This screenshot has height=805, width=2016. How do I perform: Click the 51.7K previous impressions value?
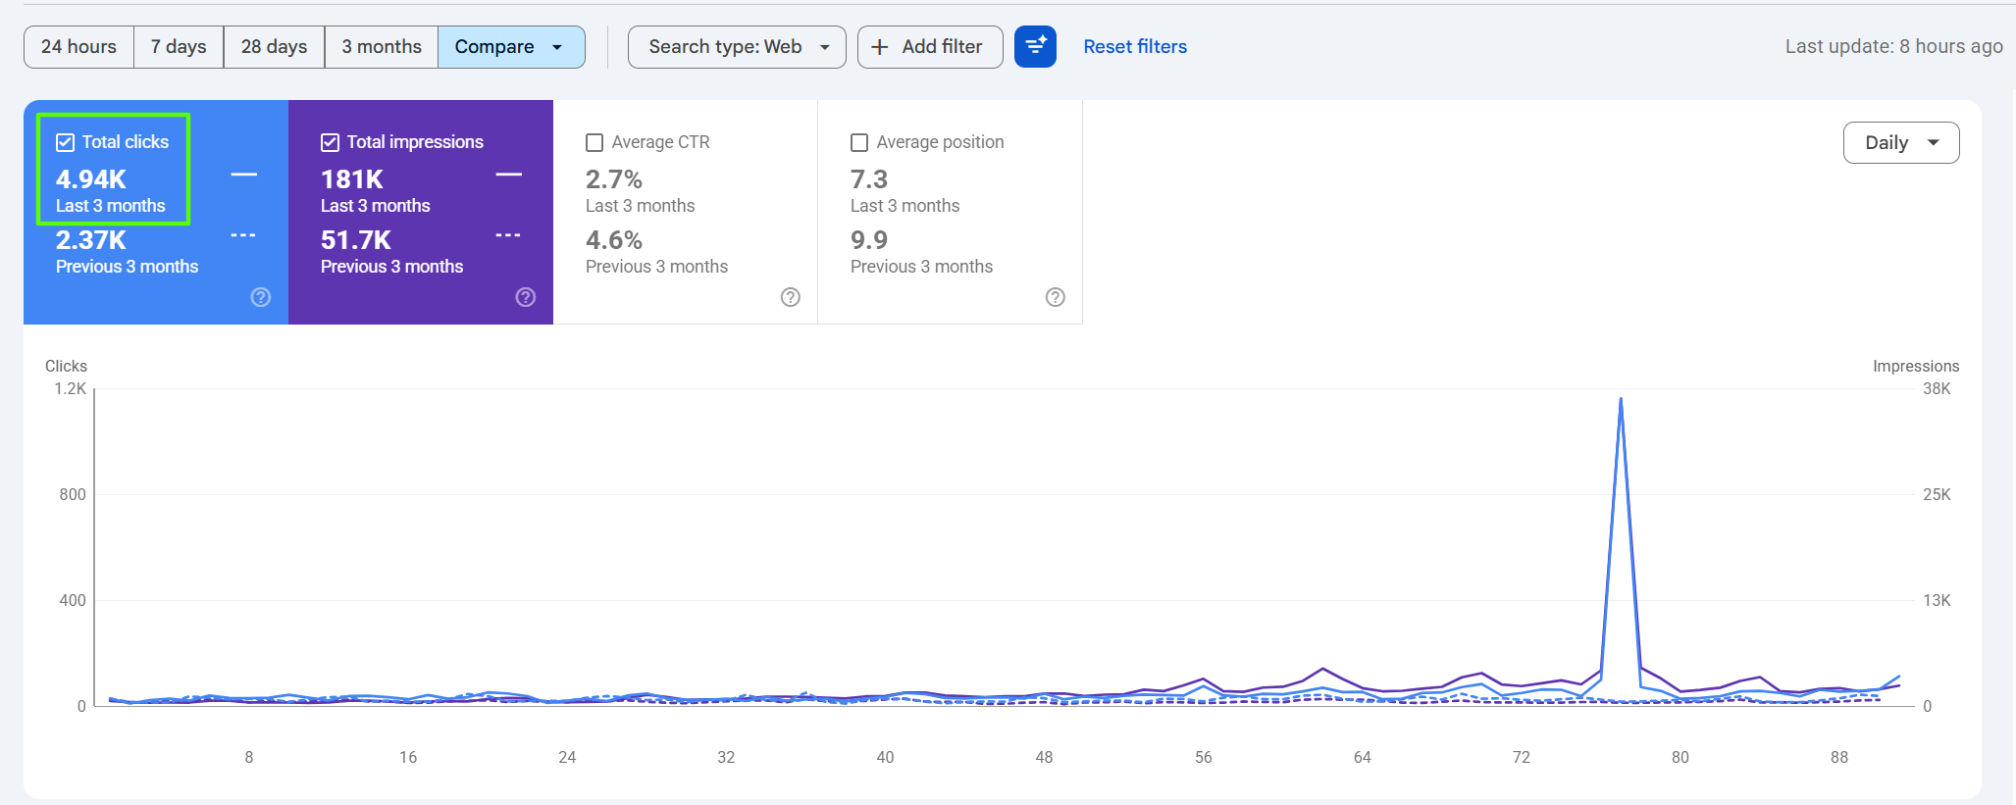coord(356,240)
